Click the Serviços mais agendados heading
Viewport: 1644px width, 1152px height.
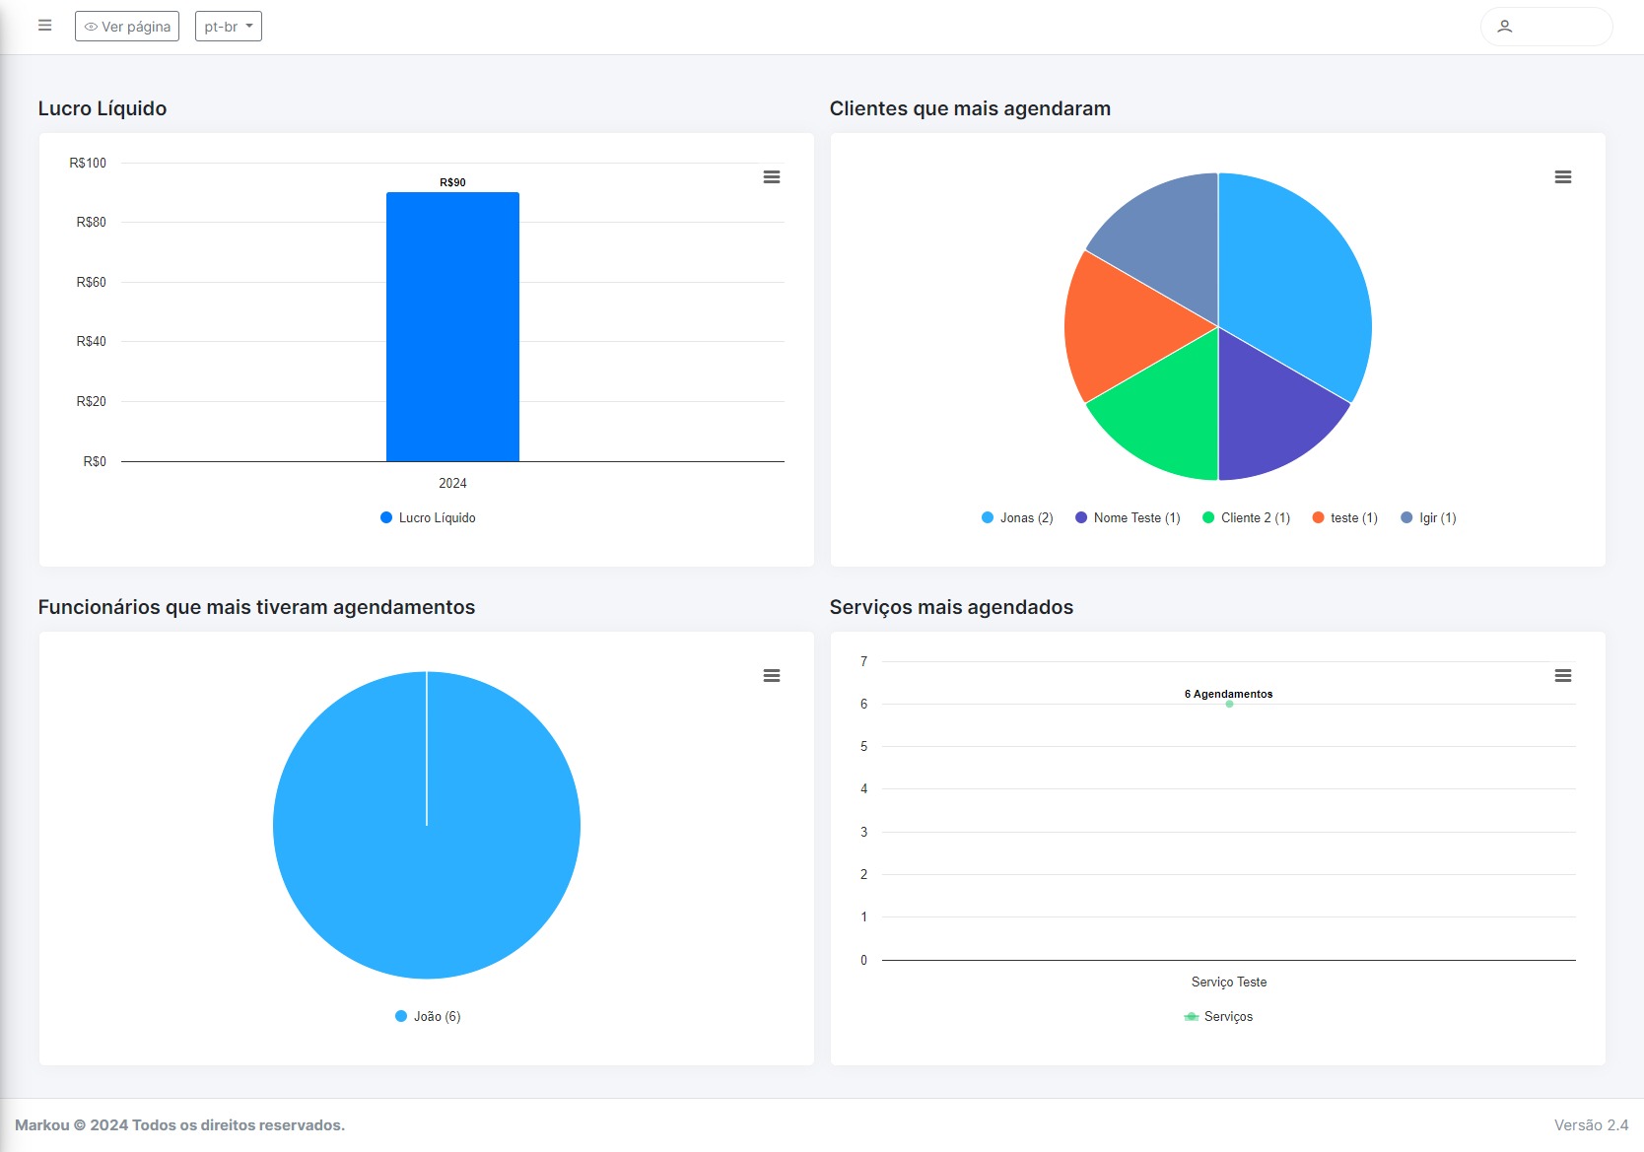point(951,607)
